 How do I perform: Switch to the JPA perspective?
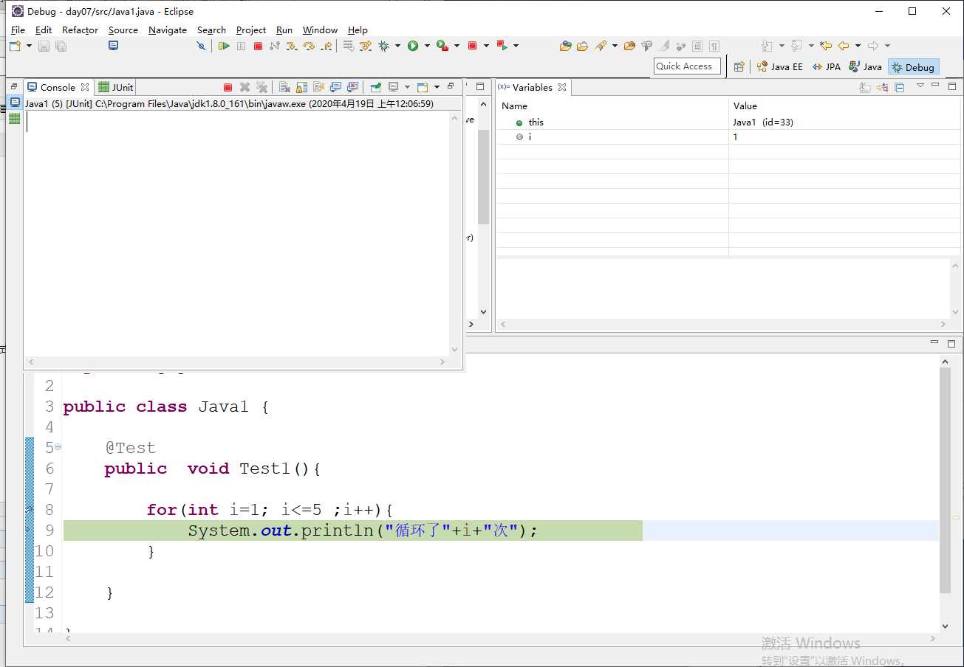[x=827, y=66]
